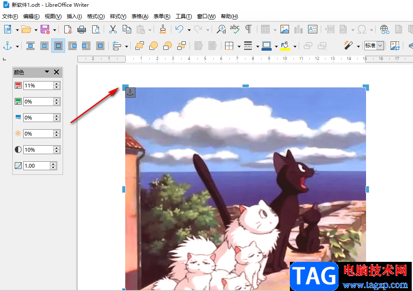This screenshot has height=291, width=413.
Task: Run the abc spelling check icon
Action: click(x=234, y=30)
